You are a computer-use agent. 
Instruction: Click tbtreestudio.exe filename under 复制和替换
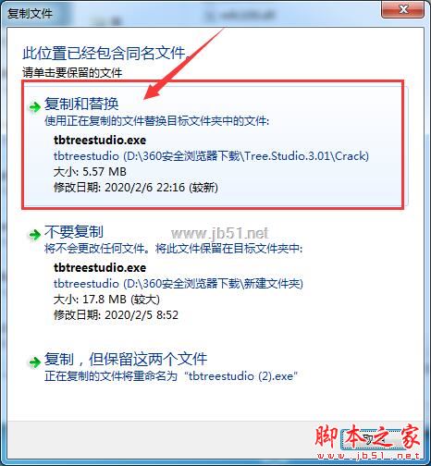pyautogui.click(x=100, y=140)
